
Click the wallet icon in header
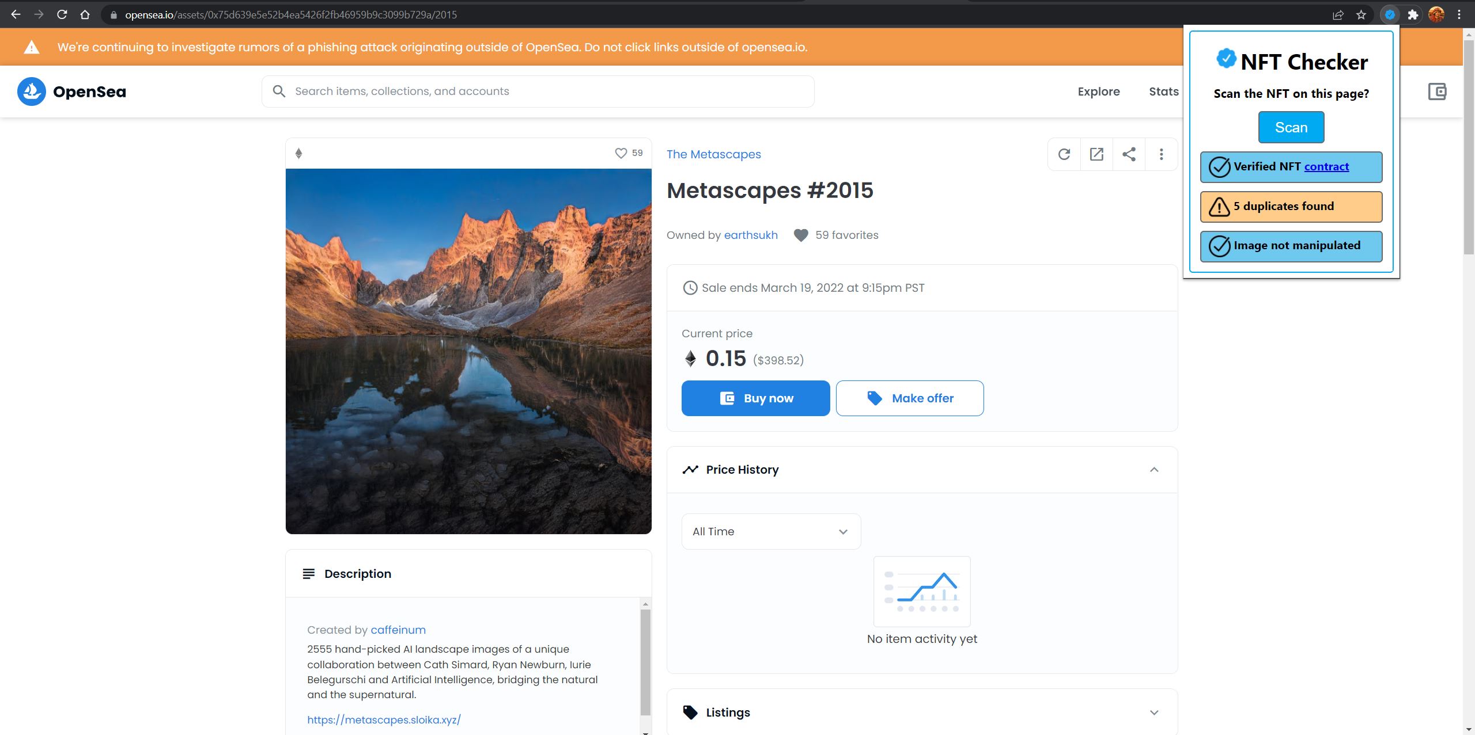[1437, 92]
